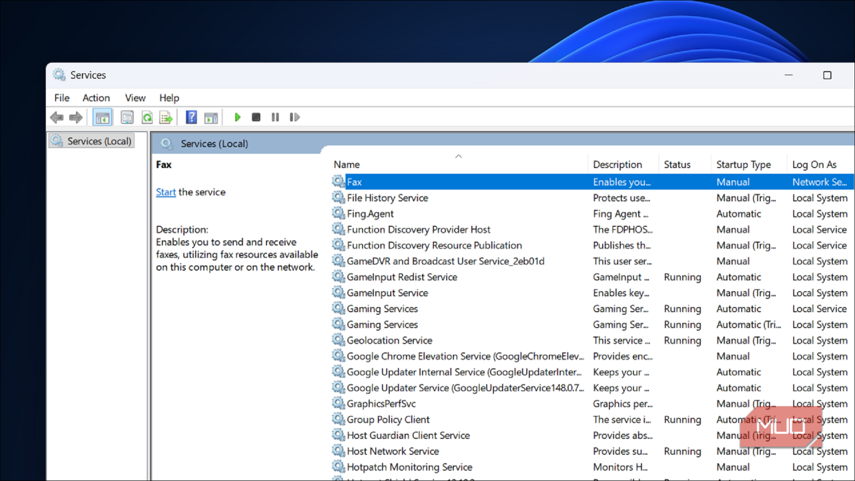This screenshot has height=481, width=855.
Task: Click the Restart Service toolbar icon
Action: point(294,117)
